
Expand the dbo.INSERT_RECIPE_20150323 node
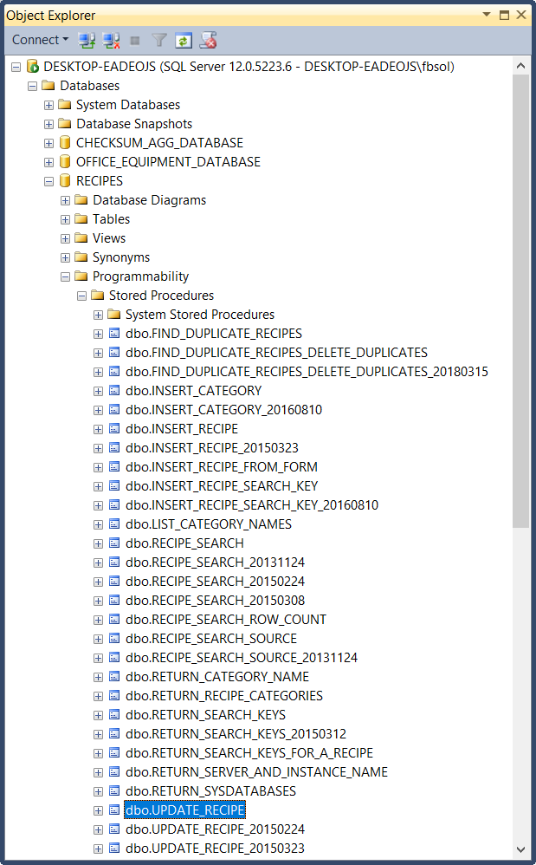(x=98, y=448)
